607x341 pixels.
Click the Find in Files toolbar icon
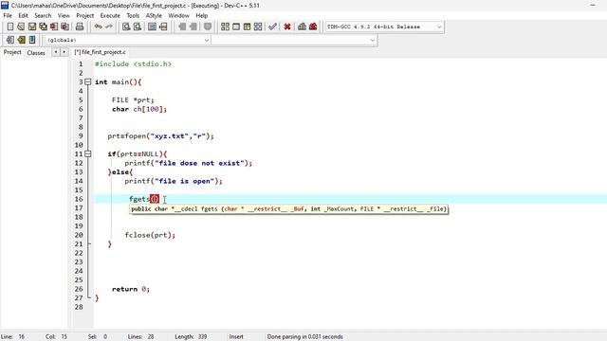[x=152, y=27]
